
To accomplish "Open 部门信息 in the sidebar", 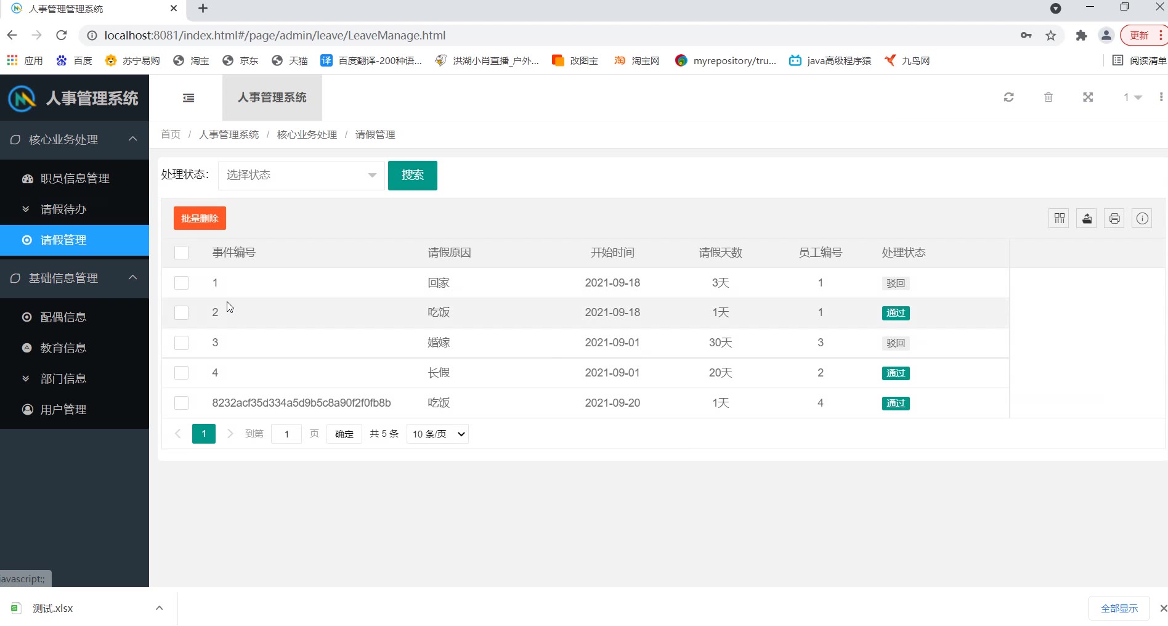I will click(75, 379).
